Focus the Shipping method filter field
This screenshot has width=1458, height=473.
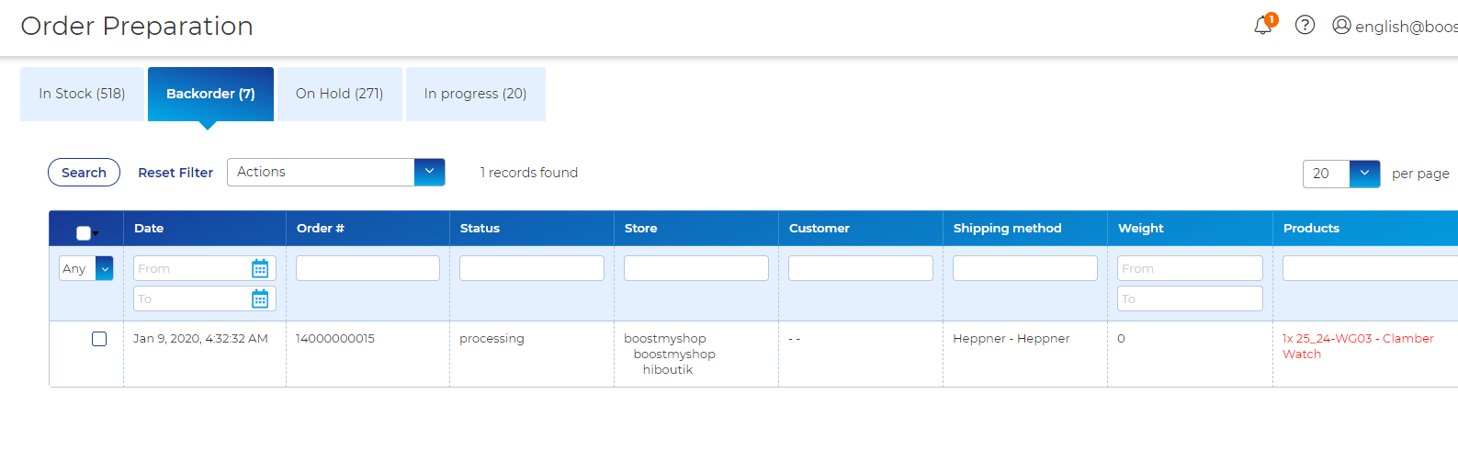(x=1024, y=268)
